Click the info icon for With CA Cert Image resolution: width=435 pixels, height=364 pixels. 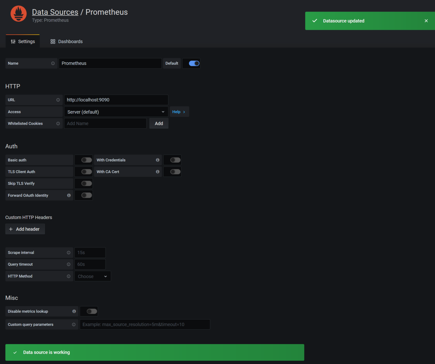(158, 172)
